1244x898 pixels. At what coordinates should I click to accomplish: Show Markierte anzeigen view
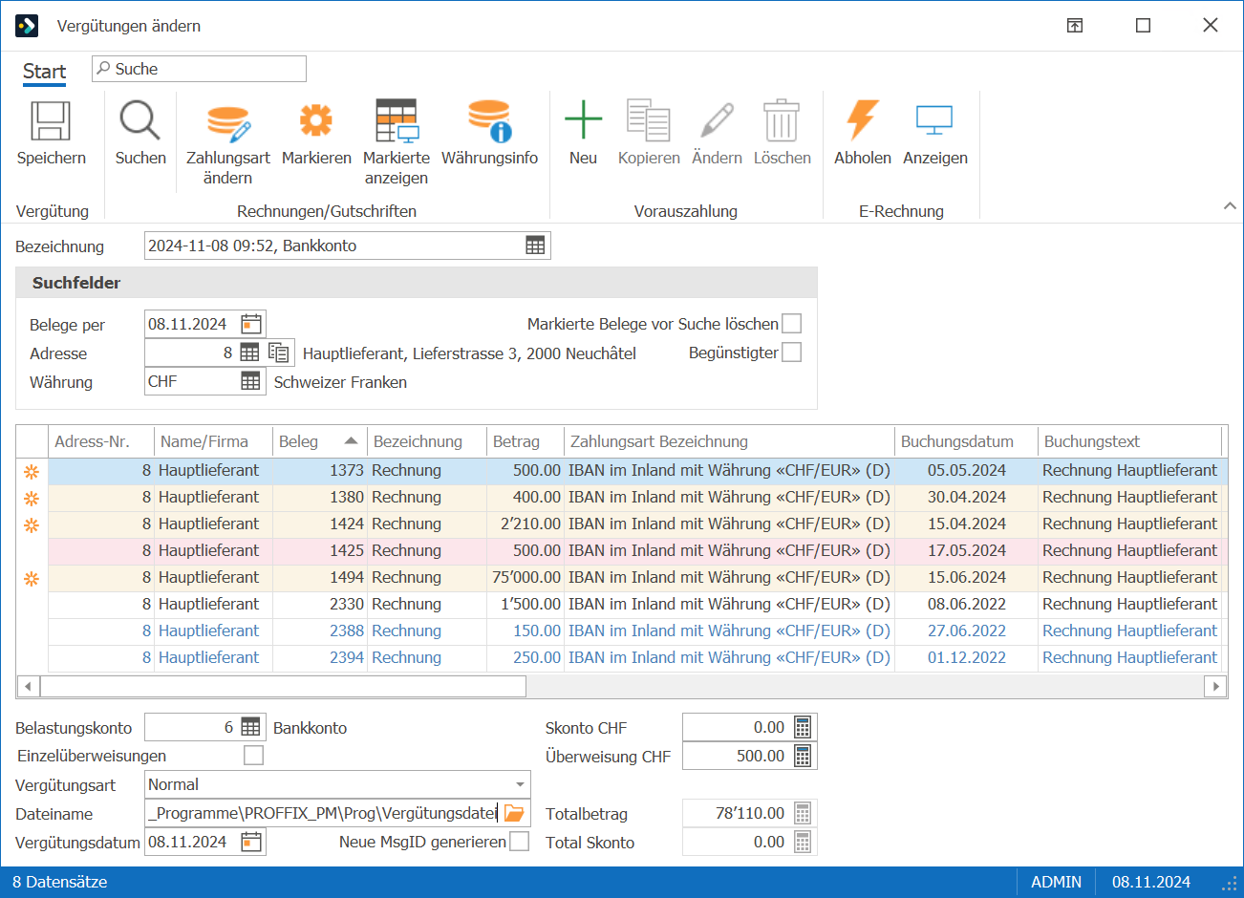tap(397, 121)
